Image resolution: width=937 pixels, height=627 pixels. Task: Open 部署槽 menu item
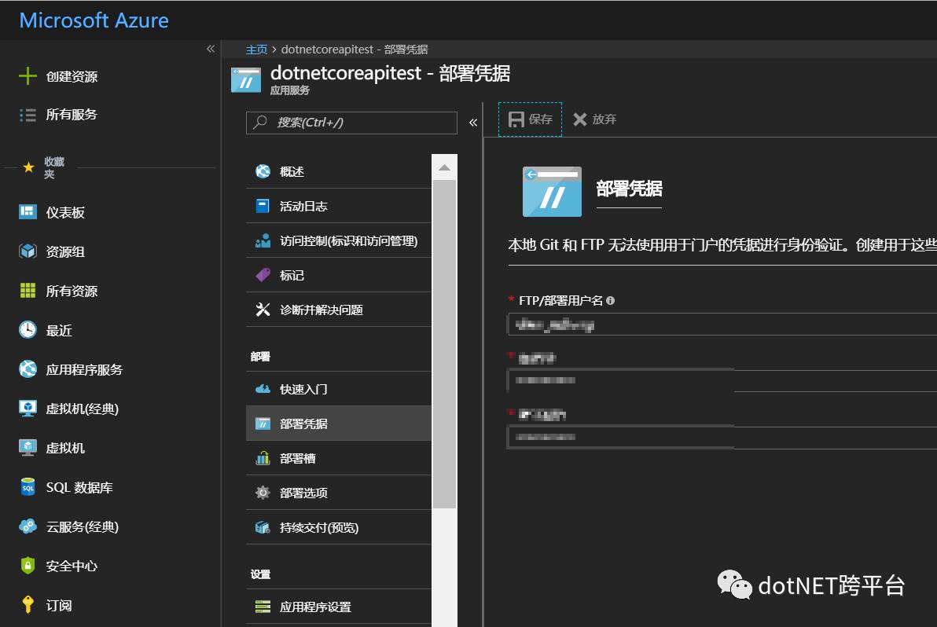(x=338, y=458)
